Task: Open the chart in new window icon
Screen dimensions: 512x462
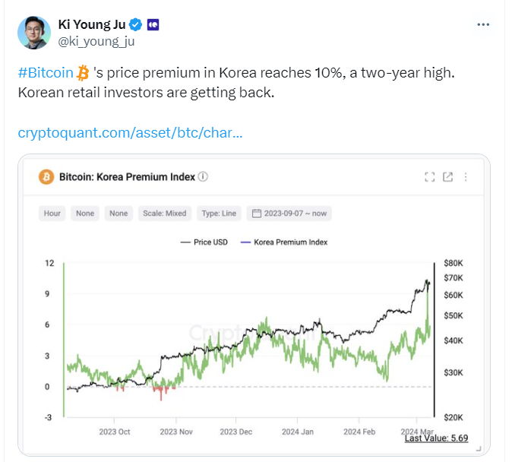Action: click(x=447, y=177)
